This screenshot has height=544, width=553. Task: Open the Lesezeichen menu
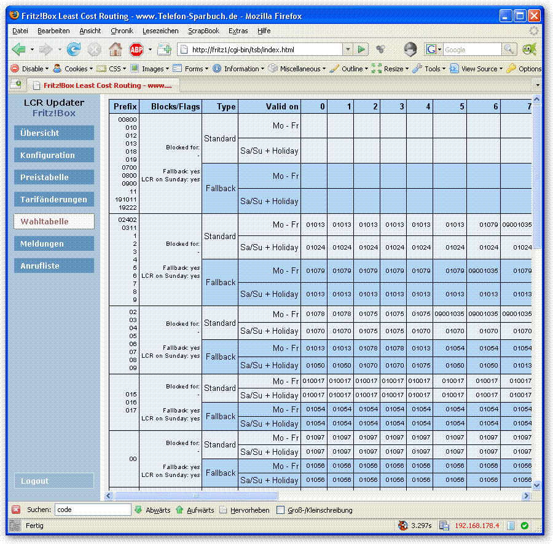(x=160, y=31)
